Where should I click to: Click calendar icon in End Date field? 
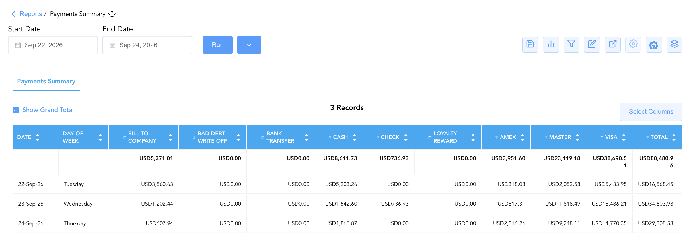pos(112,45)
